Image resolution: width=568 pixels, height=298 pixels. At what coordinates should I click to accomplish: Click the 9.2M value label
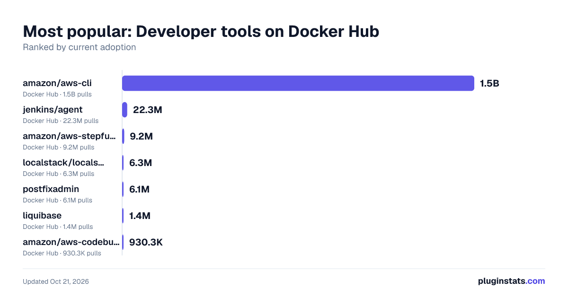pos(141,136)
